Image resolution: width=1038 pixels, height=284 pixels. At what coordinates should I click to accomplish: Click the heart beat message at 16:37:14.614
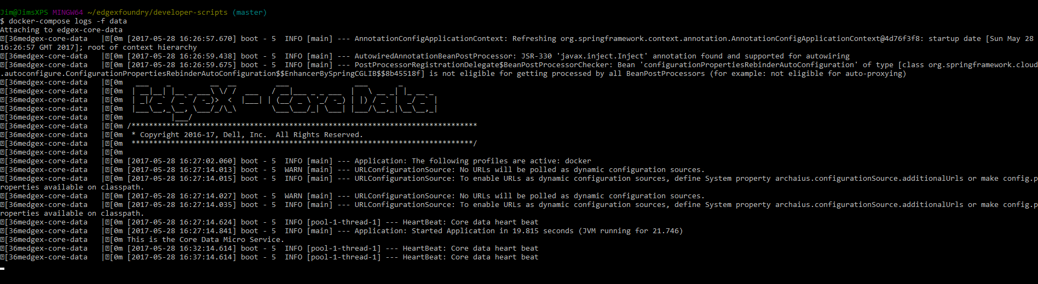(470, 257)
